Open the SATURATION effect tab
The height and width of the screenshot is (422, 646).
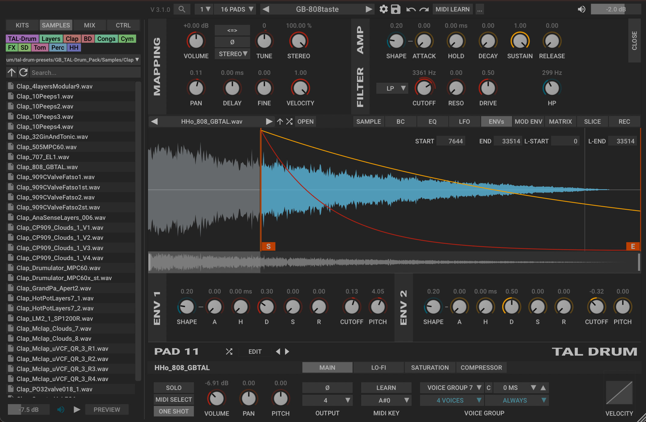click(430, 368)
